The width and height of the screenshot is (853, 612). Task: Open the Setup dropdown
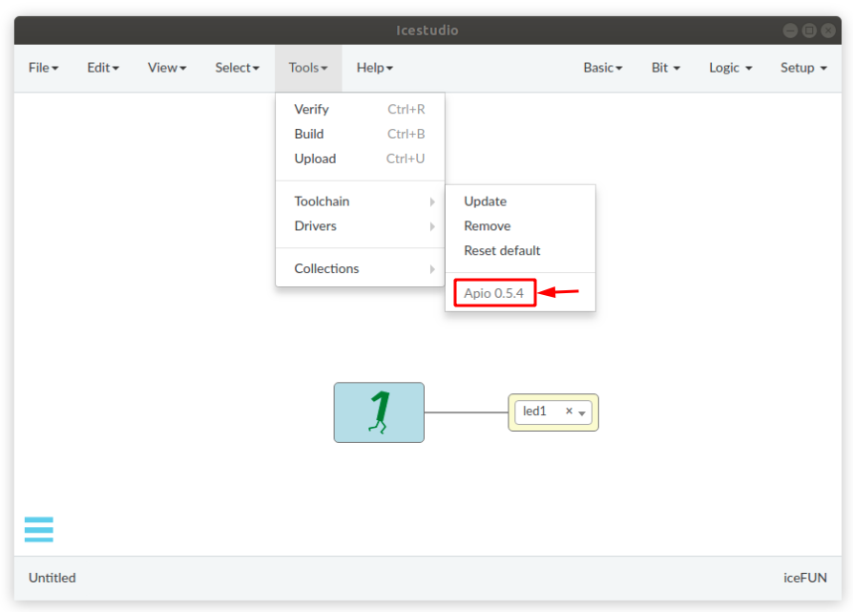(802, 68)
